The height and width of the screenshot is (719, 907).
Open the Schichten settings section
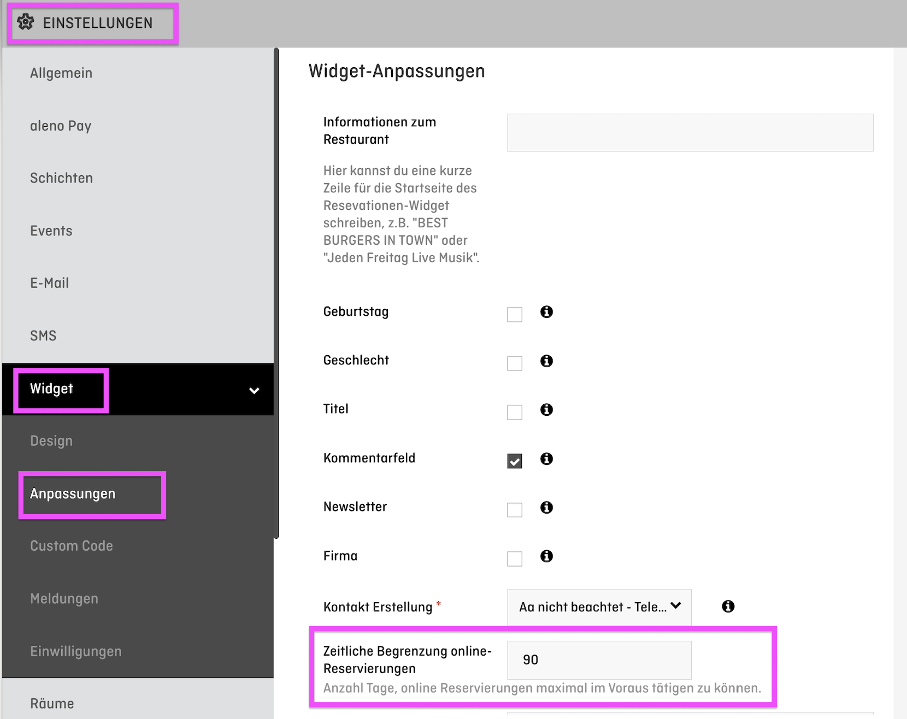(61, 178)
